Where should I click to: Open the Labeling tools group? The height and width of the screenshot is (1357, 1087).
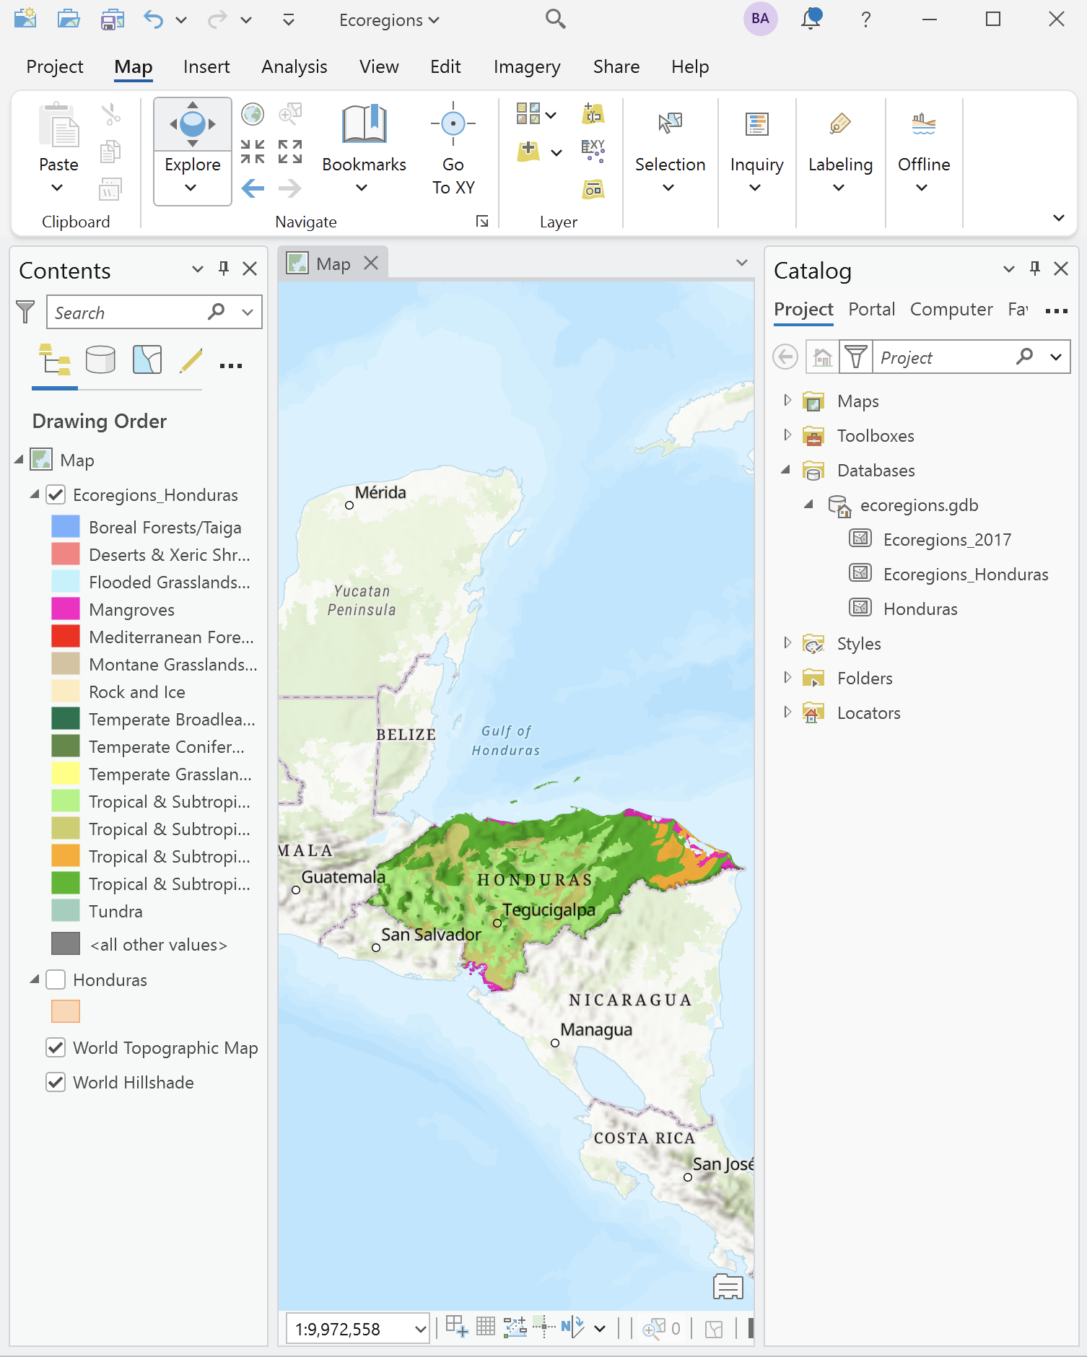(840, 150)
